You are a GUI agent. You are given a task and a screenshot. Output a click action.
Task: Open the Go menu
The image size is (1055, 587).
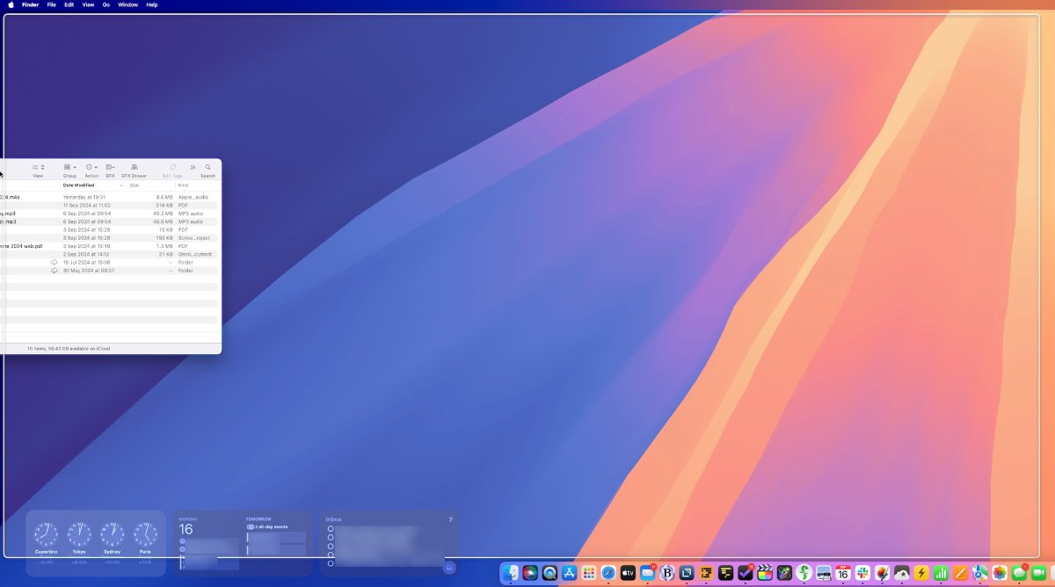tap(106, 4)
